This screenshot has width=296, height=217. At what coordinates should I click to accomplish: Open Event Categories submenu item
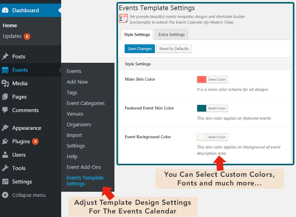[x=86, y=103]
